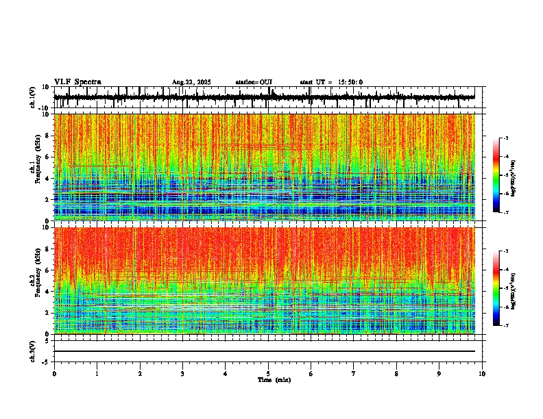This screenshot has height=419, width=543.
Task: Click the "ch.3(V)" axis label
Action: [x=33, y=351]
